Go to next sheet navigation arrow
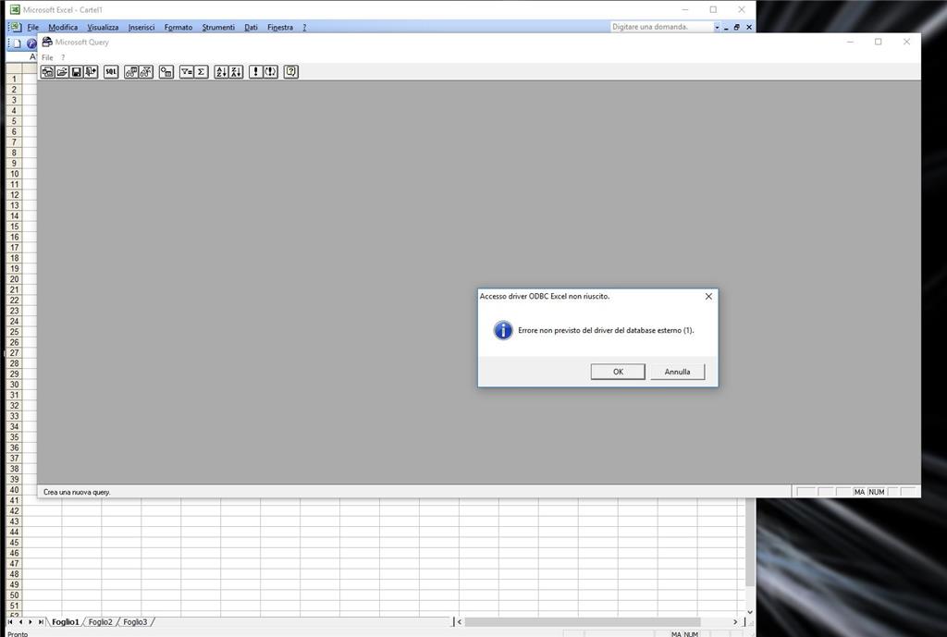The image size is (947, 637). point(31,621)
